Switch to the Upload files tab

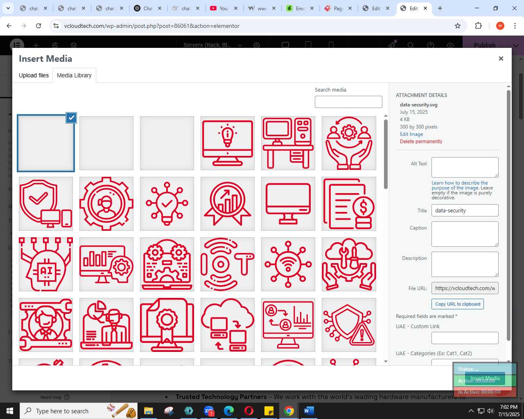(34, 75)
